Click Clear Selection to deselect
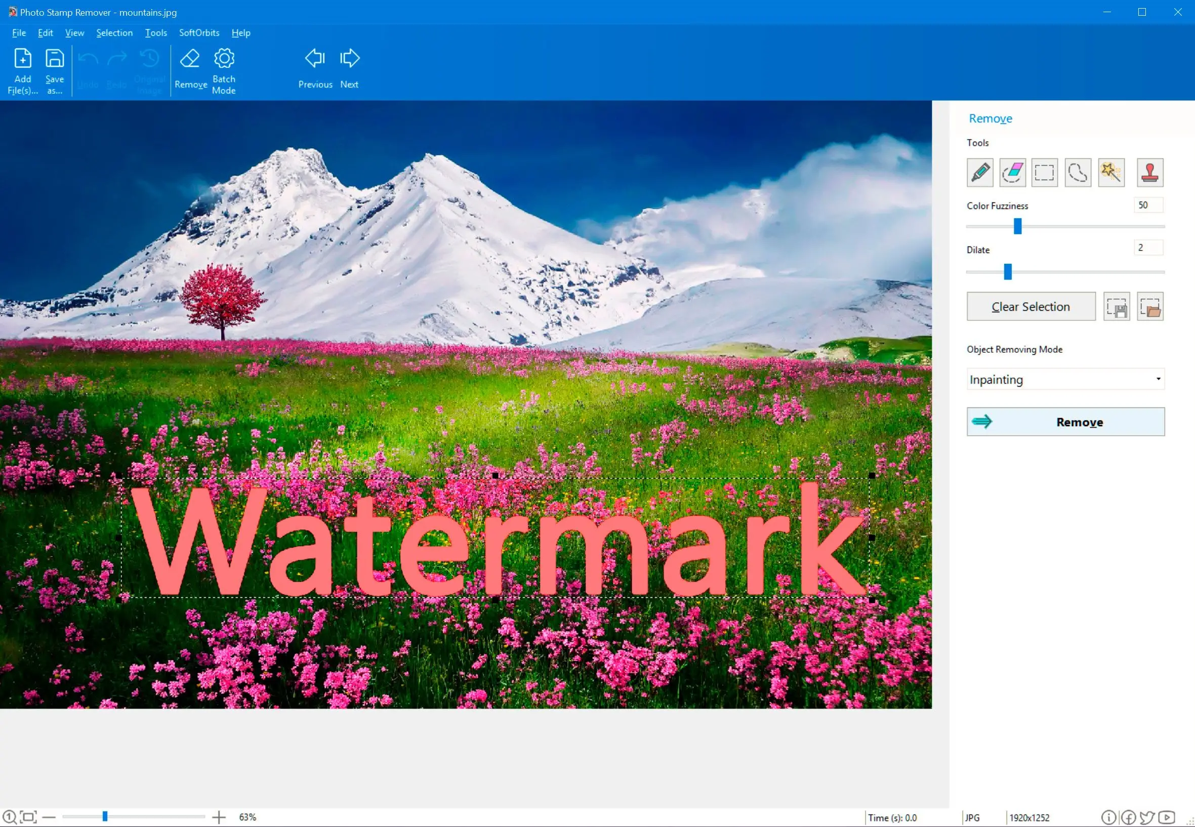1195x827 pixels. tap(1031, 306)
